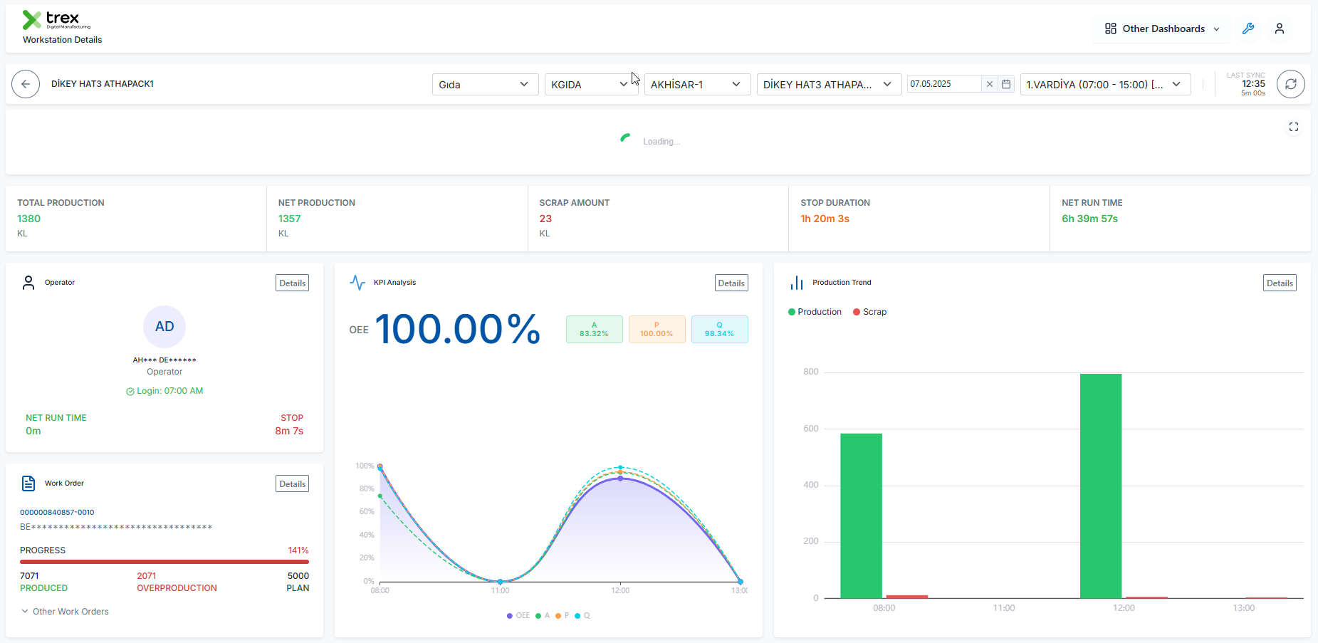Click LAST SYNC 12:35 time

coord(1253,84)
